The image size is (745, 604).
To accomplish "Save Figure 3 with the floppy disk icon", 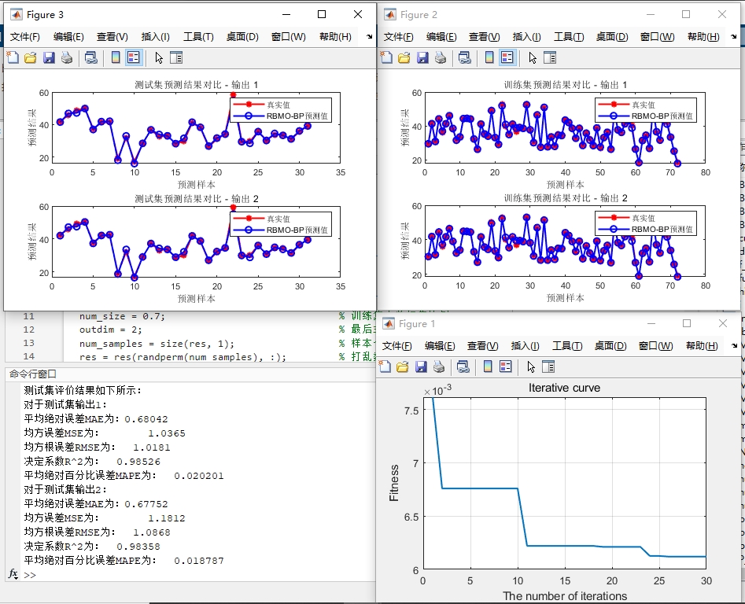I will [49, 57].
